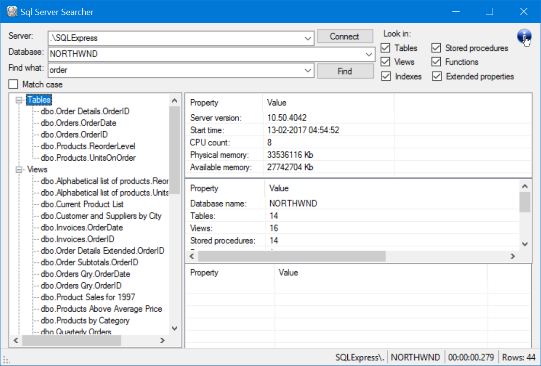Click the blue info icon
Screen dimensions: 541x366
click(524, 36)
